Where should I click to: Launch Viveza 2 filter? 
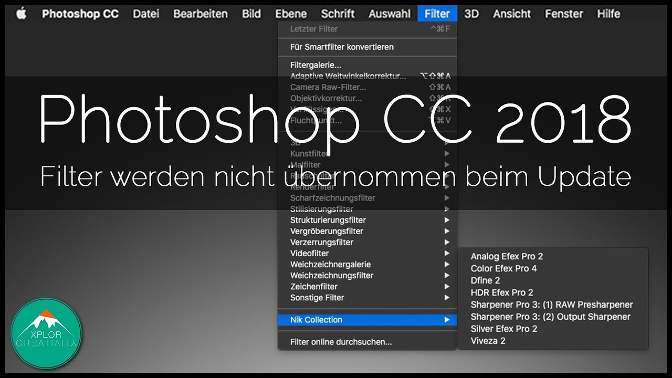[x=553, y=341]
